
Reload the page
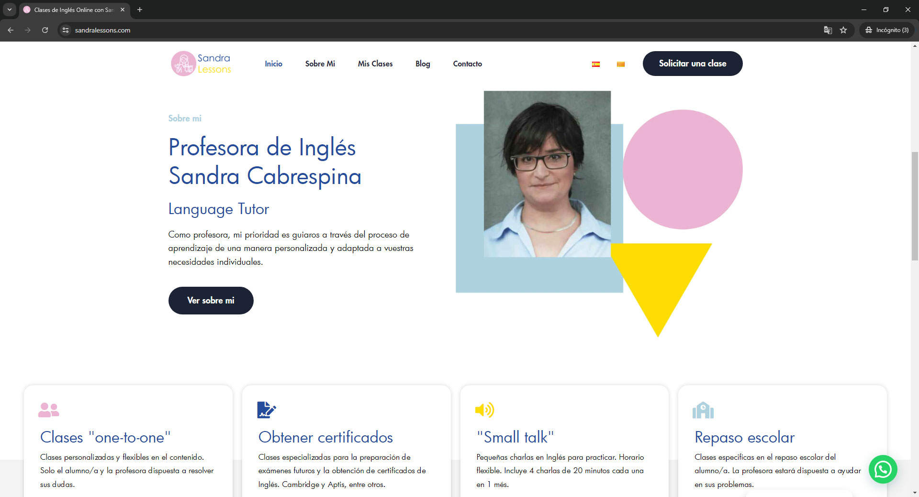point(45,30)
